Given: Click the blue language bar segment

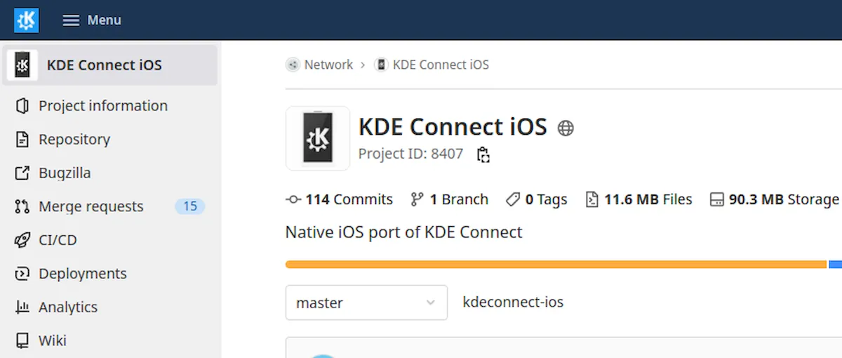Looking at the screenshot, I should point(835,265).
